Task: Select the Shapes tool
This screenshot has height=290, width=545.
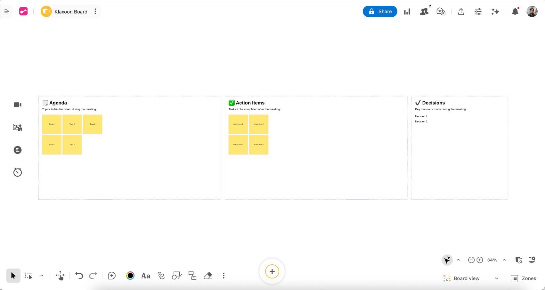Action: tap(176, 275)
